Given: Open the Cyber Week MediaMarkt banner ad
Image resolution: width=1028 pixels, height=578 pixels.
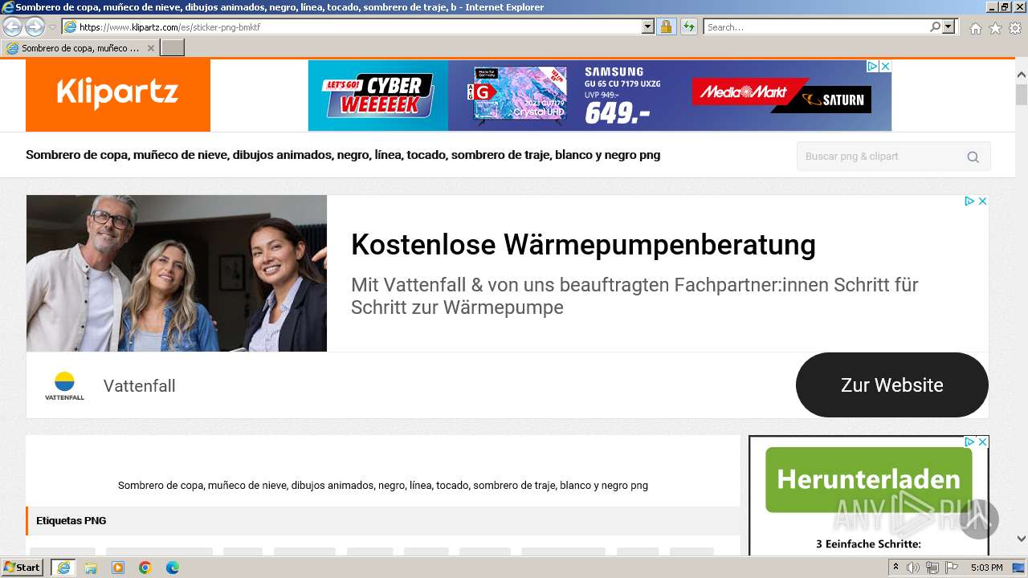Looking at the screenshot, I should 599,96.
